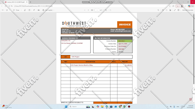Click the Caterpillar, Inc customer name
This screenshot has width=195, height=109.
pyautogui.click(x=66, y=41)
